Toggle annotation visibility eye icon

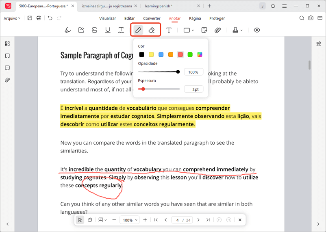[x=257, y=30]
